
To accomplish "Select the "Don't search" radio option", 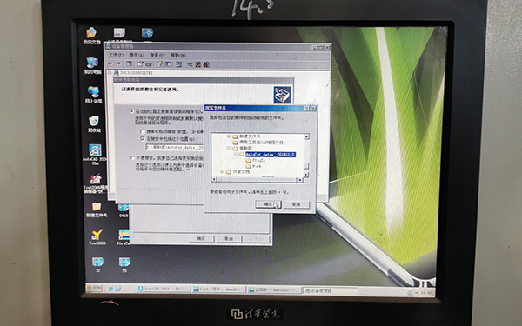I will click(x=133, y=158).
